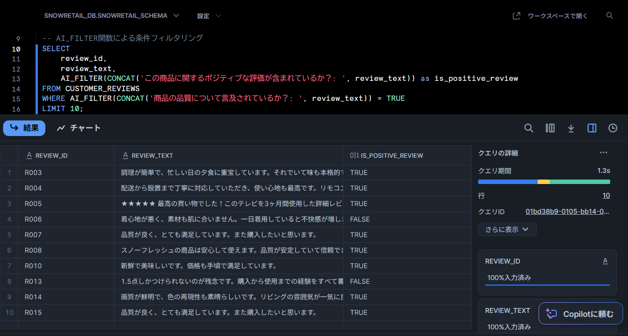Search within the results table
The image size is (628, 336).
[528, 128]
